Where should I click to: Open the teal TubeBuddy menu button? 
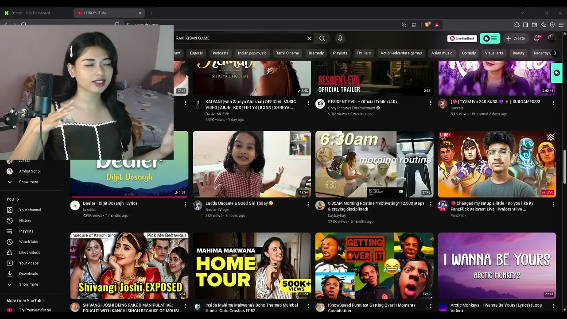490,39
